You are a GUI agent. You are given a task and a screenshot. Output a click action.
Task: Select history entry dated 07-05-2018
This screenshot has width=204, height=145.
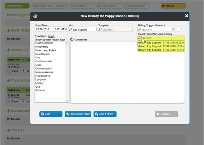tap(161, 43)
